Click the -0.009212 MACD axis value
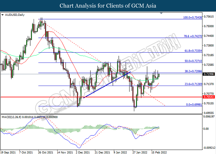216x154 pixels. (209, 148)
